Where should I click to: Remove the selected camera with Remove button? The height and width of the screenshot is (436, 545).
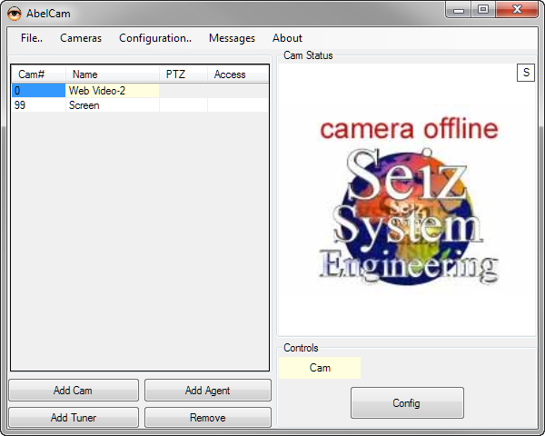pyautogui.click(x=207, y=417)
